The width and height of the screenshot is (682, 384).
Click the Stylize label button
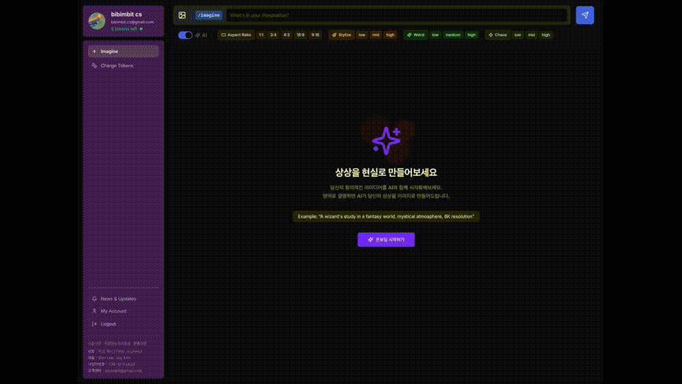click(342, 35)
